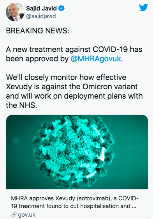Open Sajid Javid's profile picture
Image resolution: width=153 pixels, height=219 pixels.
(15, 12)
